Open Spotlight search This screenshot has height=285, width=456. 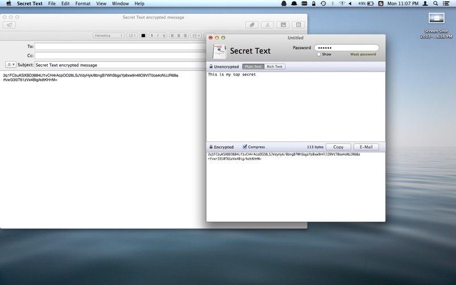click(x=435, y=3)
